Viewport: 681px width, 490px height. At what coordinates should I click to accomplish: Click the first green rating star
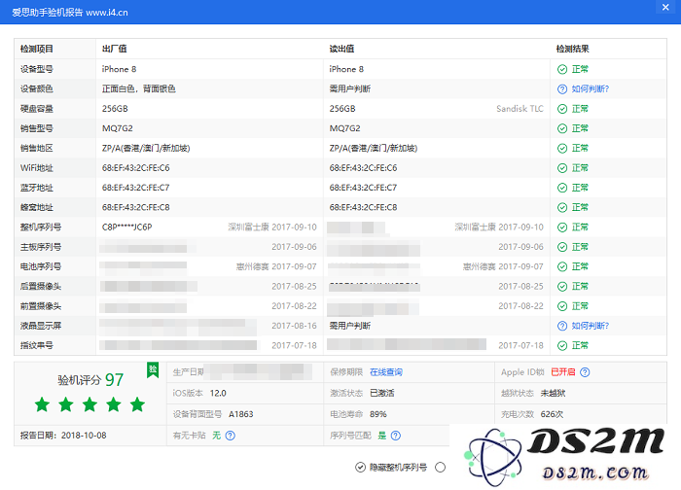(42, 404)
